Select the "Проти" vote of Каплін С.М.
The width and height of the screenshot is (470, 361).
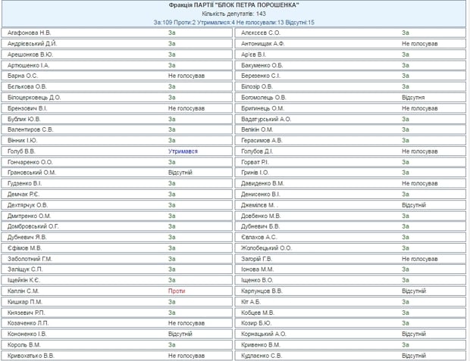tap(177, 291)
